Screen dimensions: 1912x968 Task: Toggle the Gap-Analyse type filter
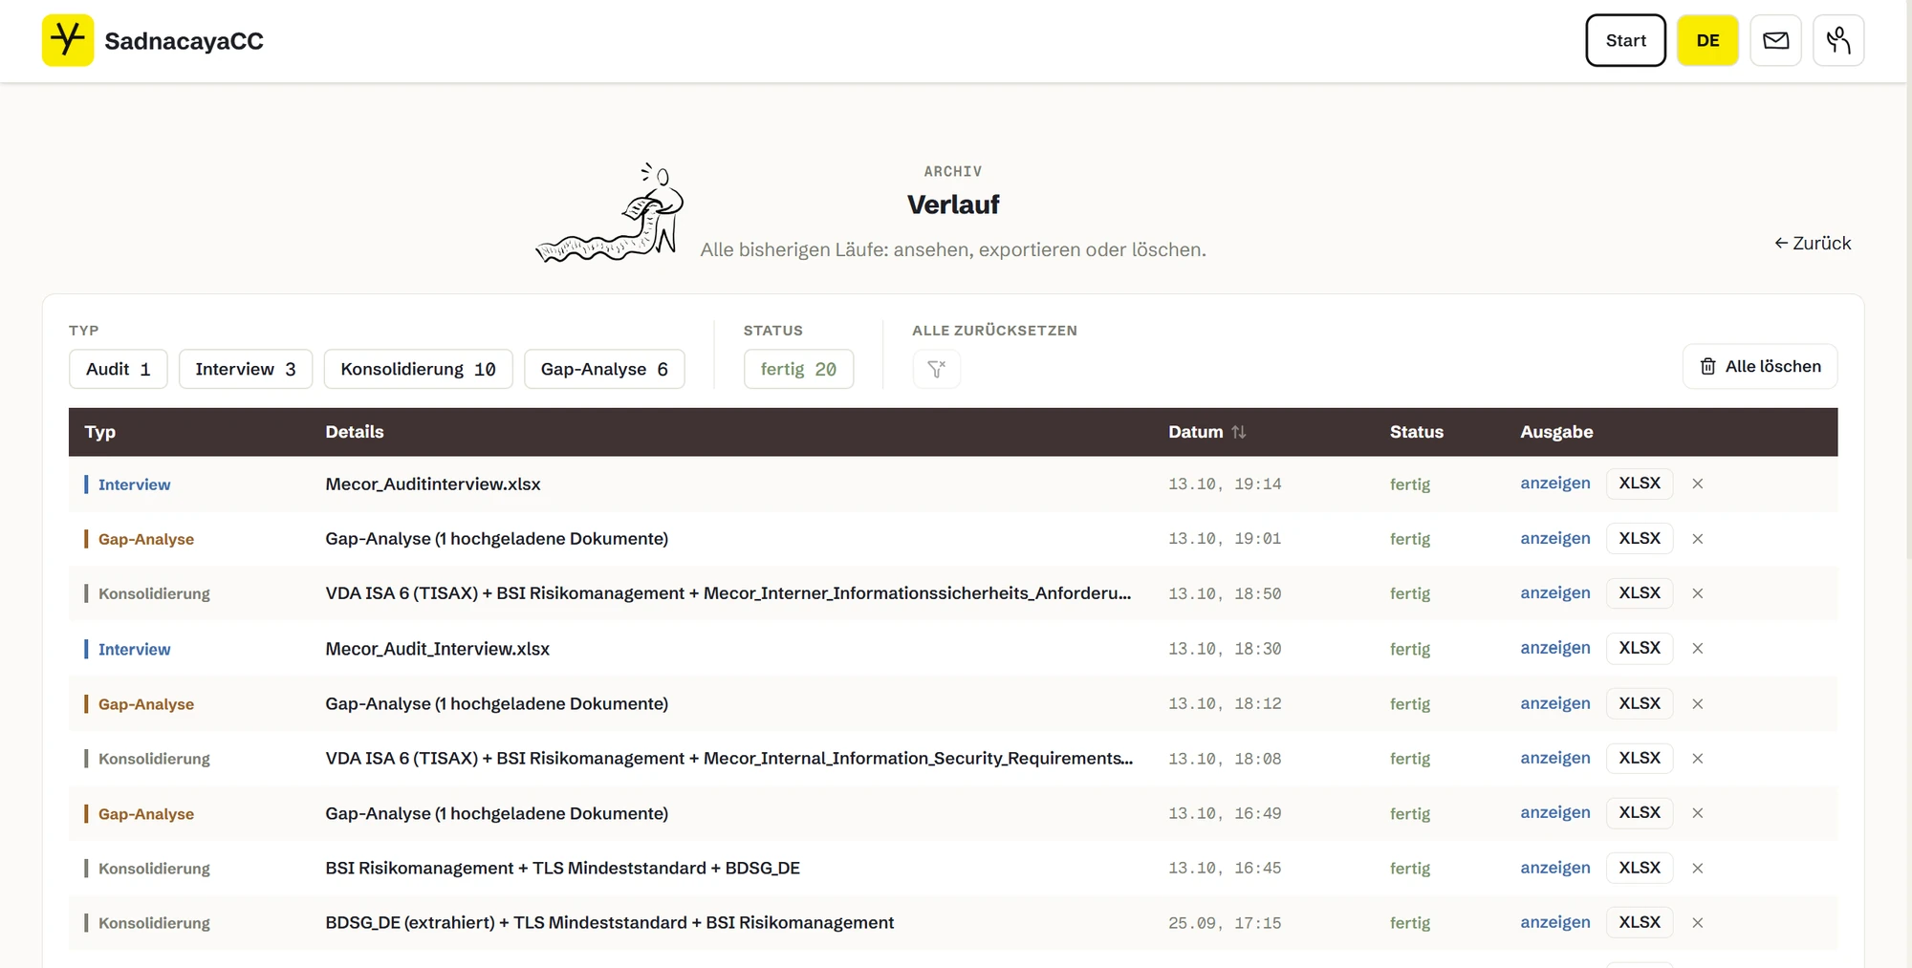(604, 369)
